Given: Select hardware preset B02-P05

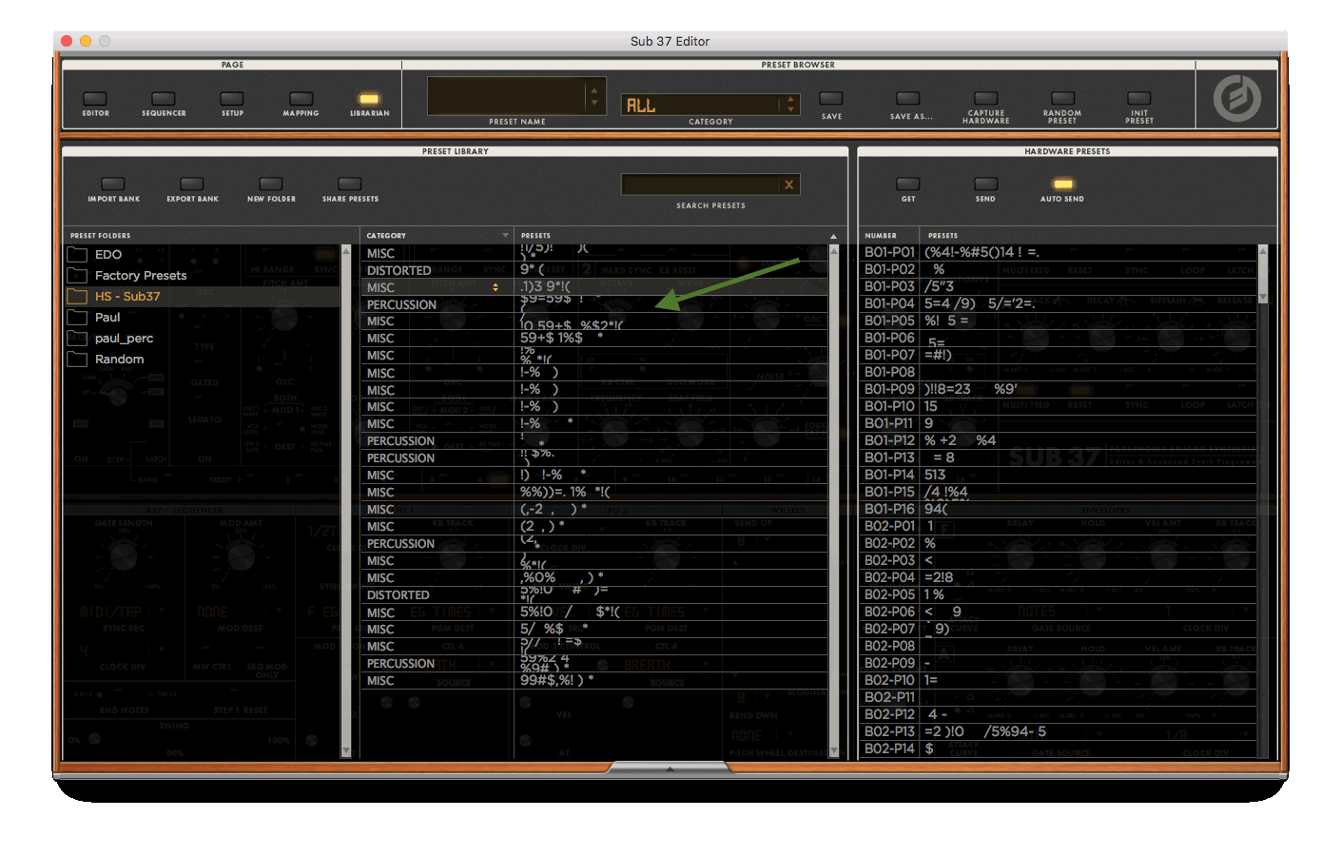Looking at the screenshot, I should (1058, 594).
